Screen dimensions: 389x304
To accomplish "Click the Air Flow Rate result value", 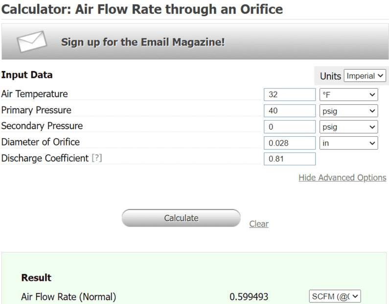I will [x=249, y=297].
